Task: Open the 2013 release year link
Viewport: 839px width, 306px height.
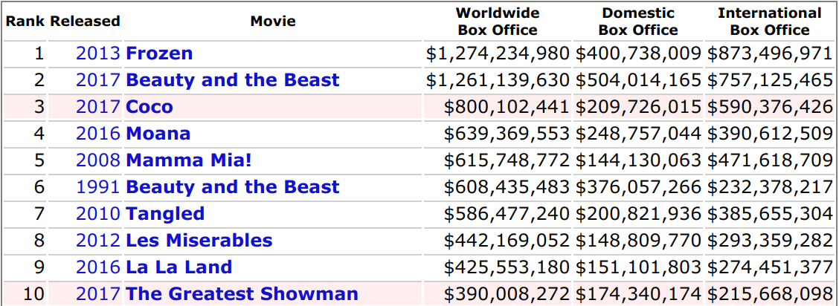Action: point(98,53)
